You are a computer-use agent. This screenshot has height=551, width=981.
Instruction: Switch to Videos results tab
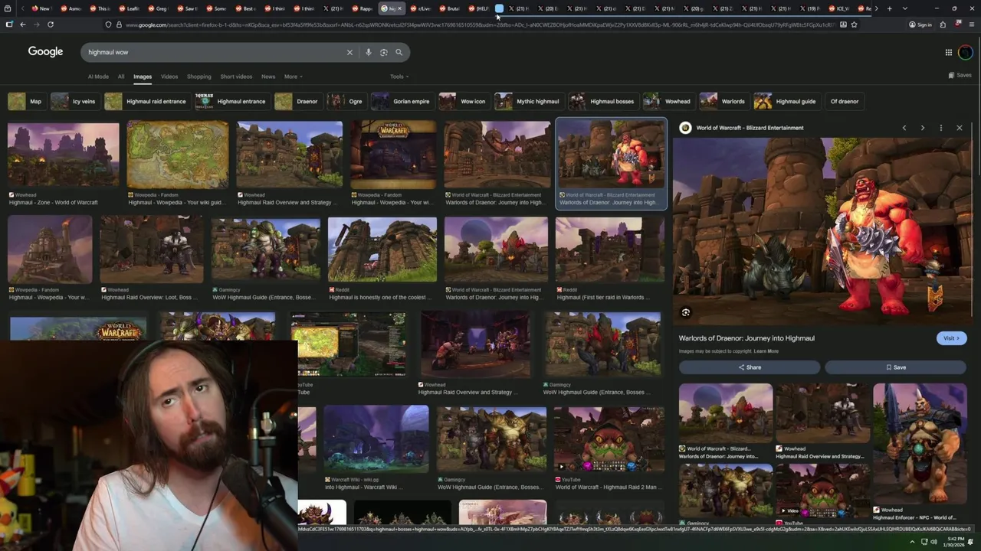click(169, 77)
